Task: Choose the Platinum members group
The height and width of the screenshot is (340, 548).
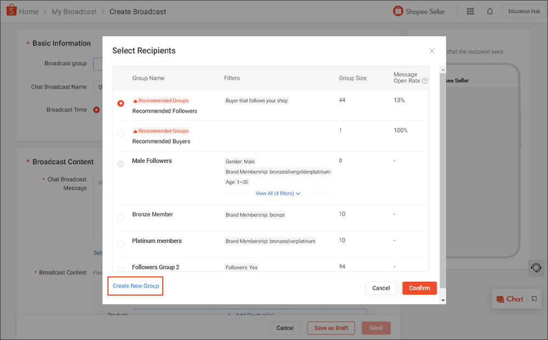Action: coord(121,243)
